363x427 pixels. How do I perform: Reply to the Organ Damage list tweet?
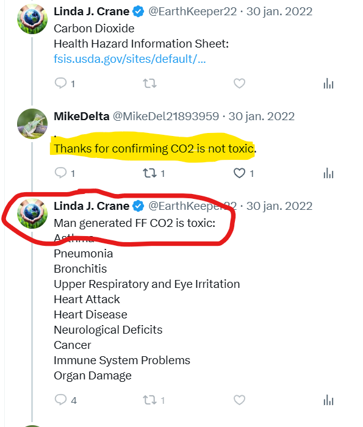tap(60, 400)
